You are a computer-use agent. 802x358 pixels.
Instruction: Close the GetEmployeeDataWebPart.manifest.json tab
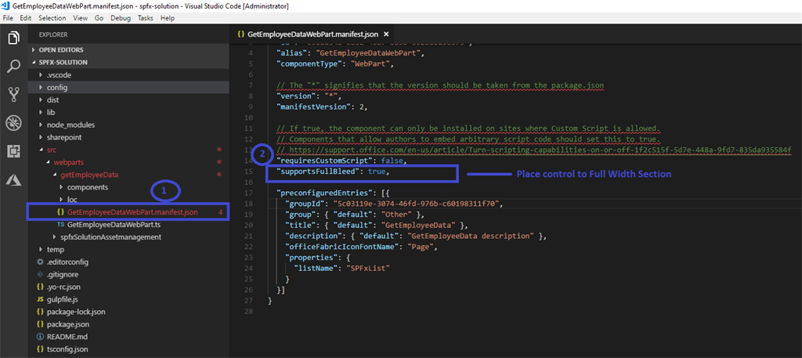click(x=386, y=34)
